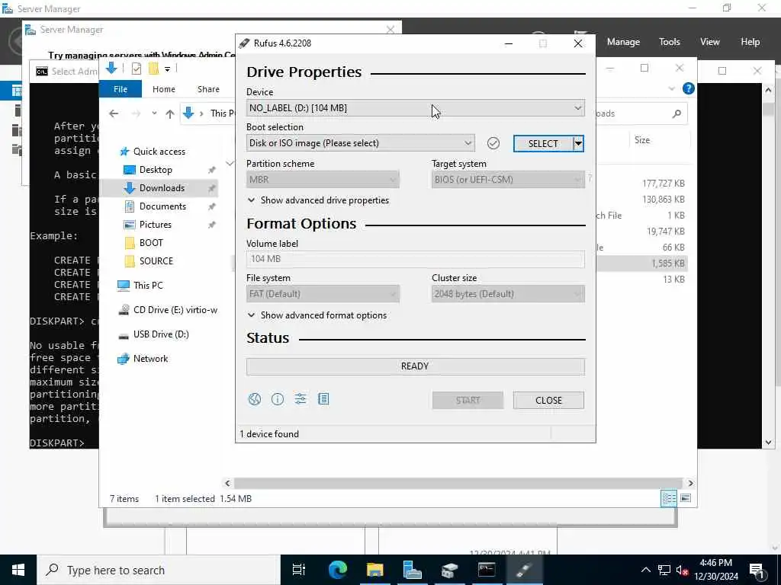Open the BOOT folder in navigation pane
The width and height of the screenshot is (781, 585).
point(143,243)
